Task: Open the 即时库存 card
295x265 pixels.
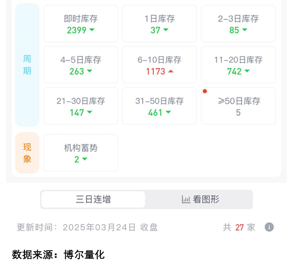Action: point(81,23)
